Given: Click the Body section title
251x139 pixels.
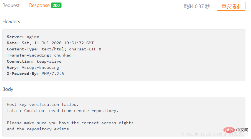Looking at the screenshot, I should 8,89.
